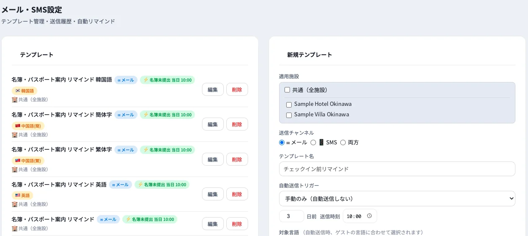528x236 pixels.
Task: Click the Korean flag 韓国語 badge
Action: (x=24, y=91)
